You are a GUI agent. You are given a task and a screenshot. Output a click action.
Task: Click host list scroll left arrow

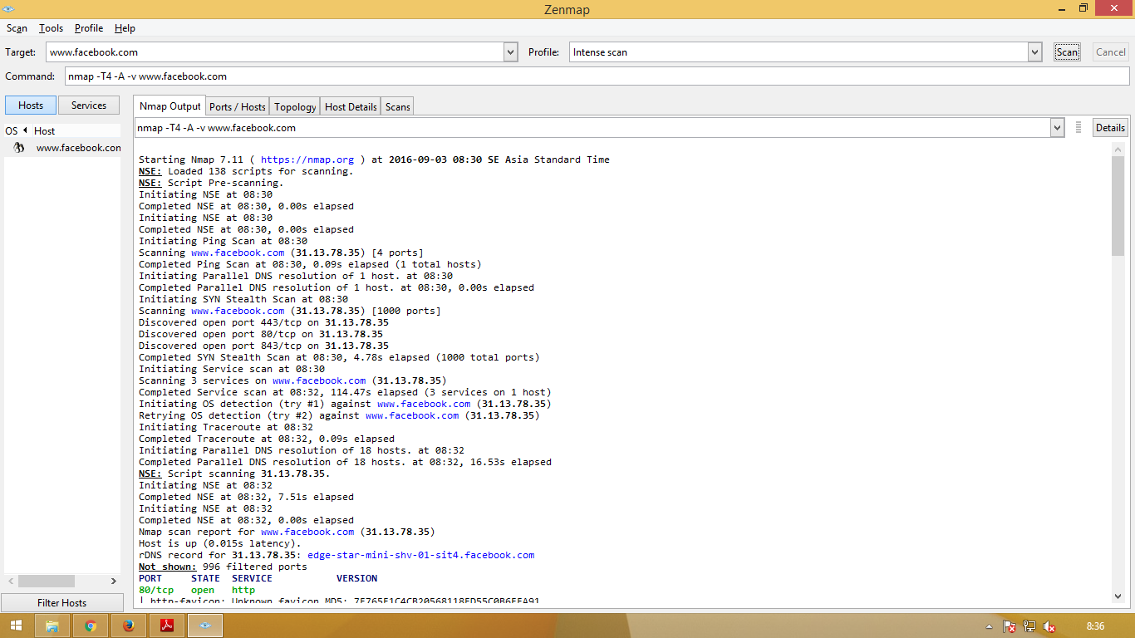coord(11,582)
